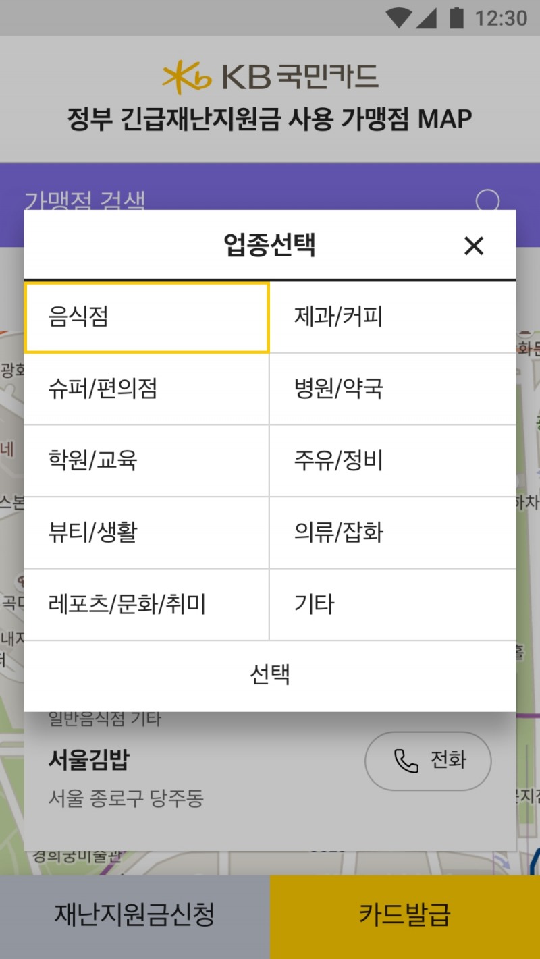Choose the 기타 category option
Image resolution: width=540 pixels, height=959 pixels.
click(392, 604)
